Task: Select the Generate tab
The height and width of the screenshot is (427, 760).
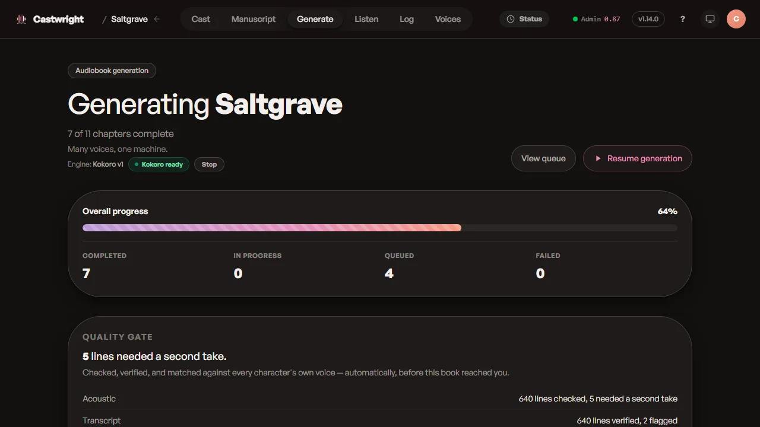Action: pyautogui.click(x=315, y=19)
